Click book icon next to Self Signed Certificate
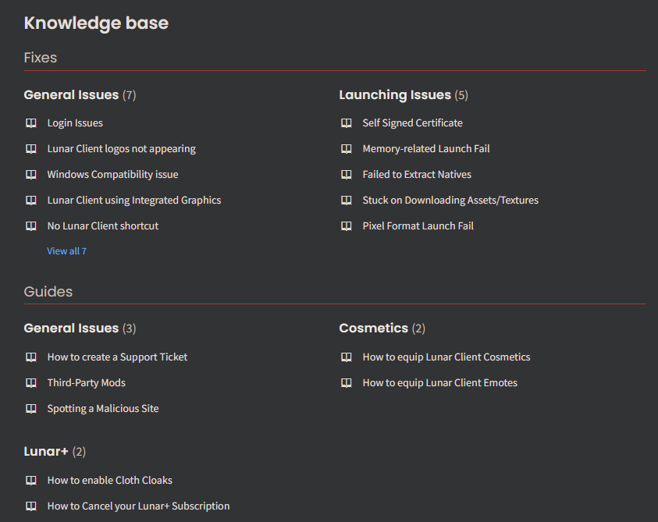 [x=347, y=123]
